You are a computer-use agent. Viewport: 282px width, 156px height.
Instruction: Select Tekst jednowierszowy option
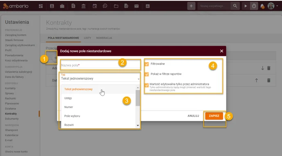point(98,89)
